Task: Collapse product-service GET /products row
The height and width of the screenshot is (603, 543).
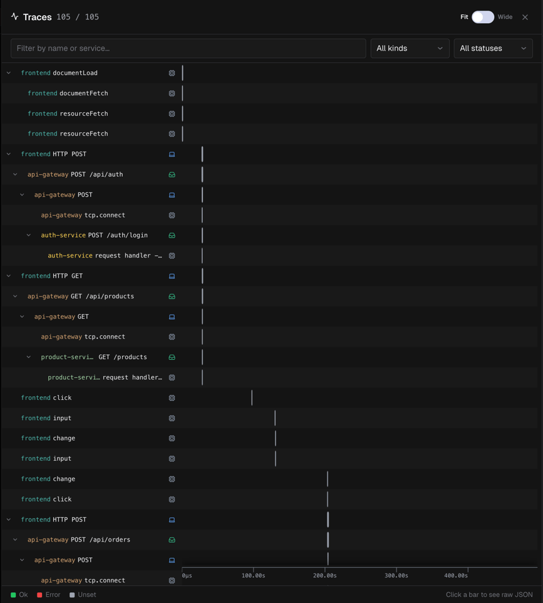Action: [28, 357]
